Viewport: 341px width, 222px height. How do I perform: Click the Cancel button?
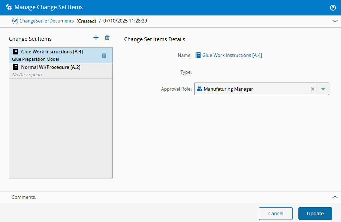pos(275,214)
